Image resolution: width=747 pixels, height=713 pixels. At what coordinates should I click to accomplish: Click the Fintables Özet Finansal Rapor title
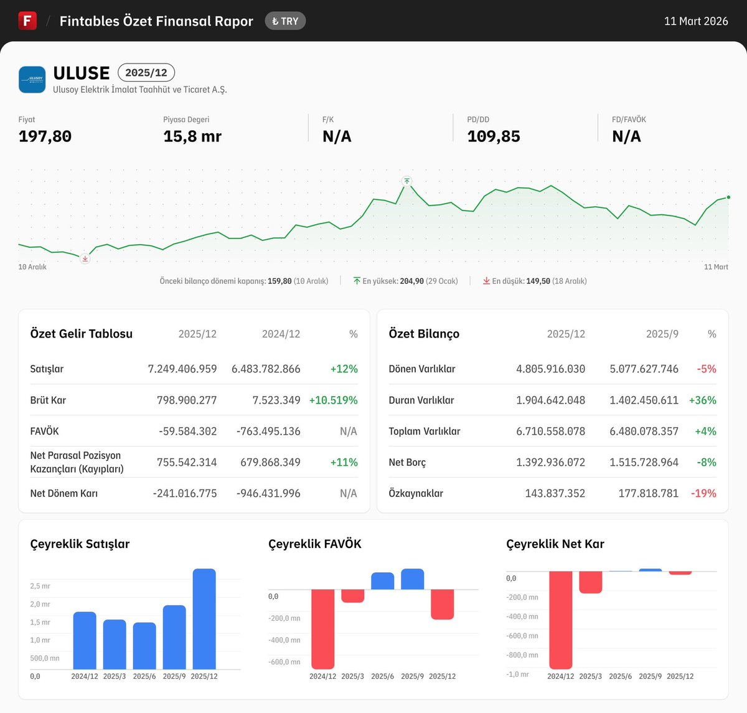[x=156, y=21]
